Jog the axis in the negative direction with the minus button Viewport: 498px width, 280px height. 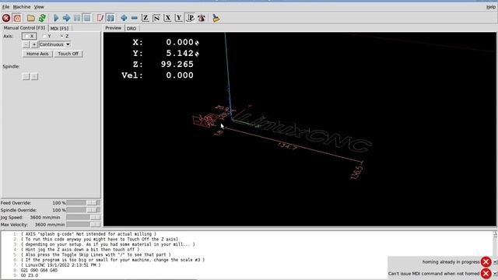pyautogui.click(x=26, y=44)
